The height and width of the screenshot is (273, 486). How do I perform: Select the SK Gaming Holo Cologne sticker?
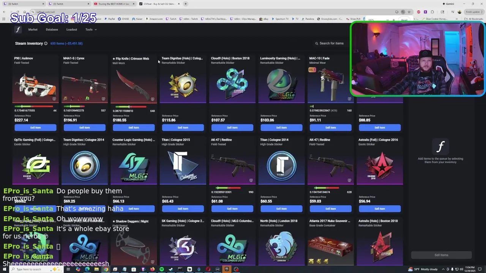[183, 246]
